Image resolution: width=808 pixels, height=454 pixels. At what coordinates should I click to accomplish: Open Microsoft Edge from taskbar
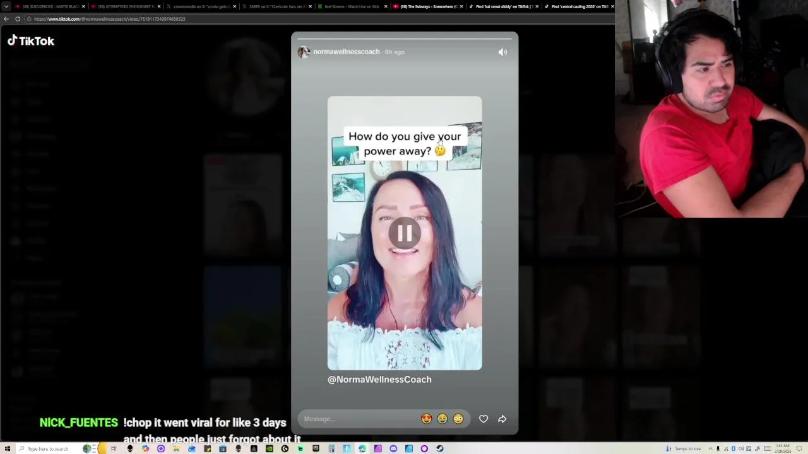click(362, 449)
